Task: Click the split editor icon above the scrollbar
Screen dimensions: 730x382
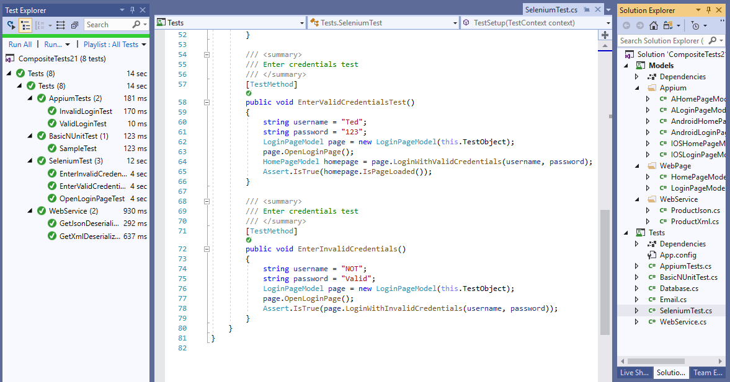Action: point(605,35)
